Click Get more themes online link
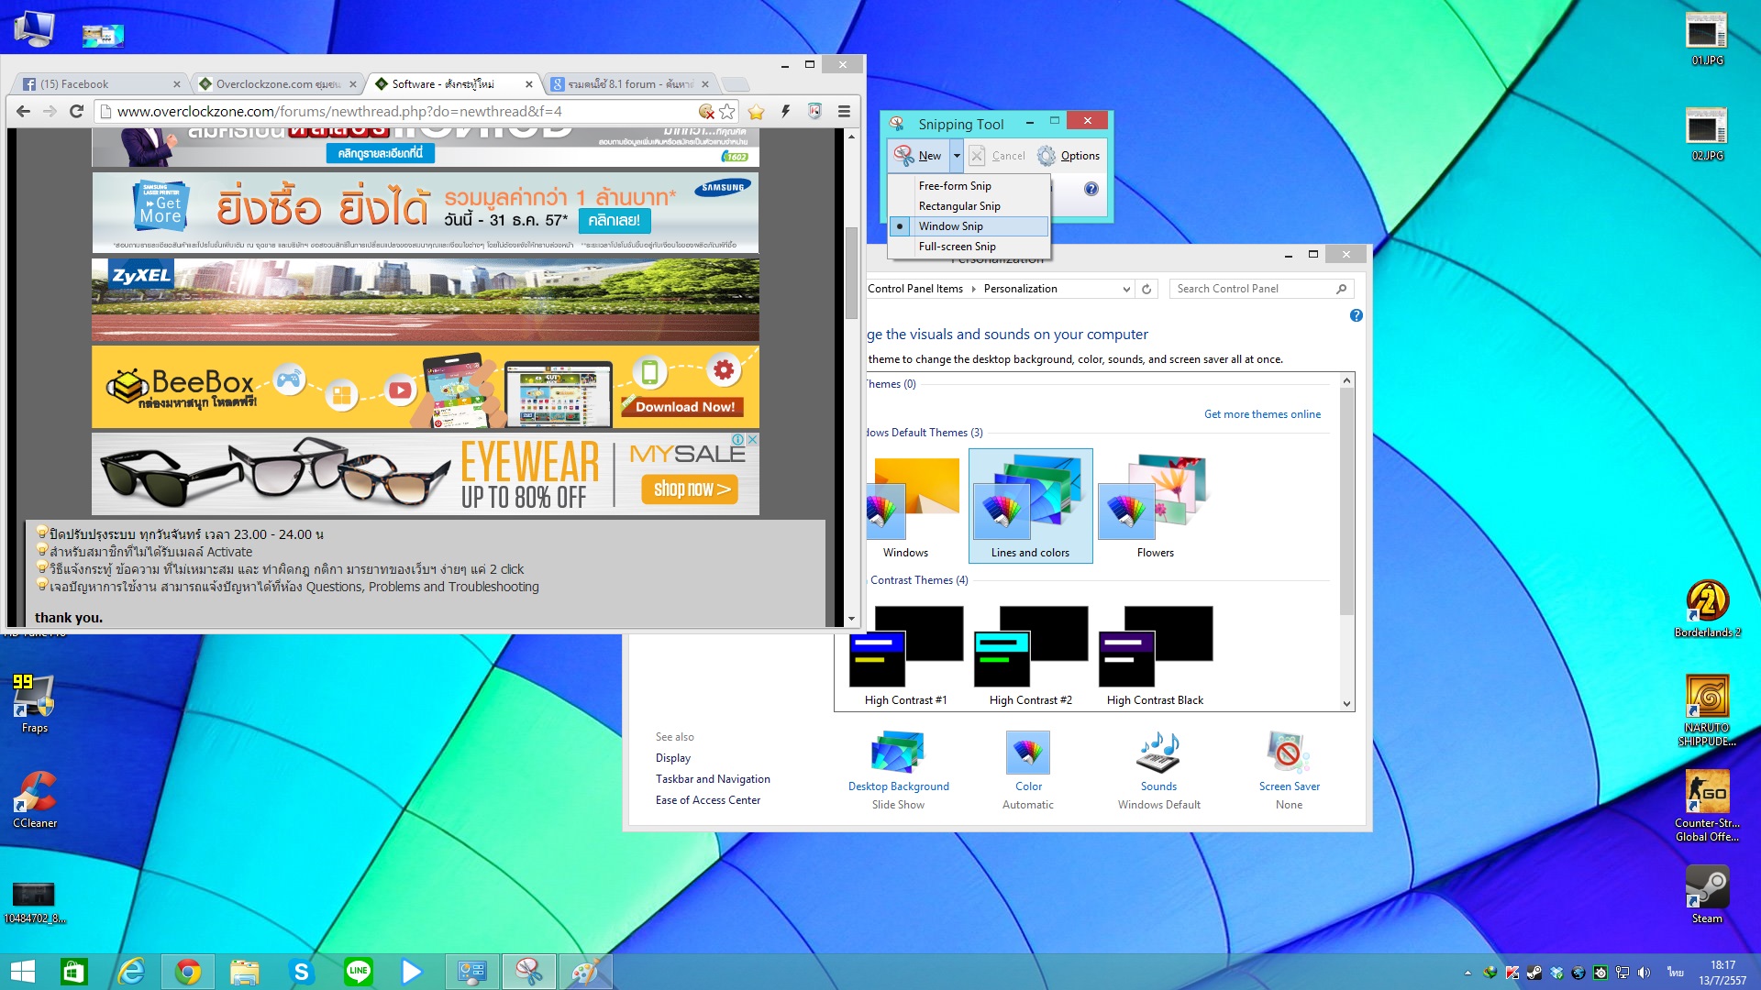Screen dimensions: 1761x990 (x=1262, y=414)
